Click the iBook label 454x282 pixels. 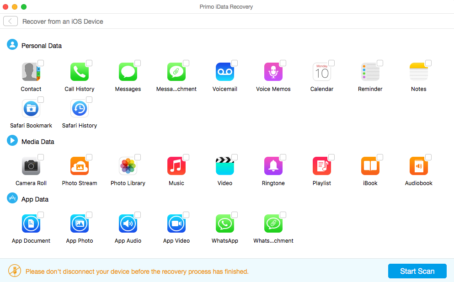click(x=370, y=183)
